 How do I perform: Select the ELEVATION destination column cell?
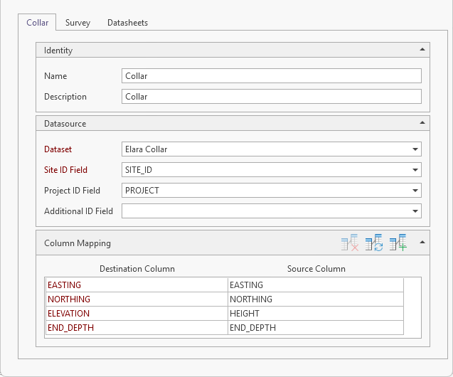(x=136, y=314)
